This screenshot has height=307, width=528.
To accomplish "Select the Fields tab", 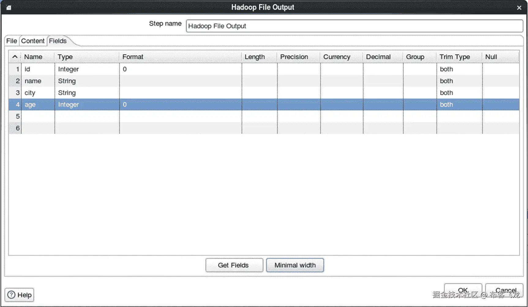I will (x=58, y=41).
